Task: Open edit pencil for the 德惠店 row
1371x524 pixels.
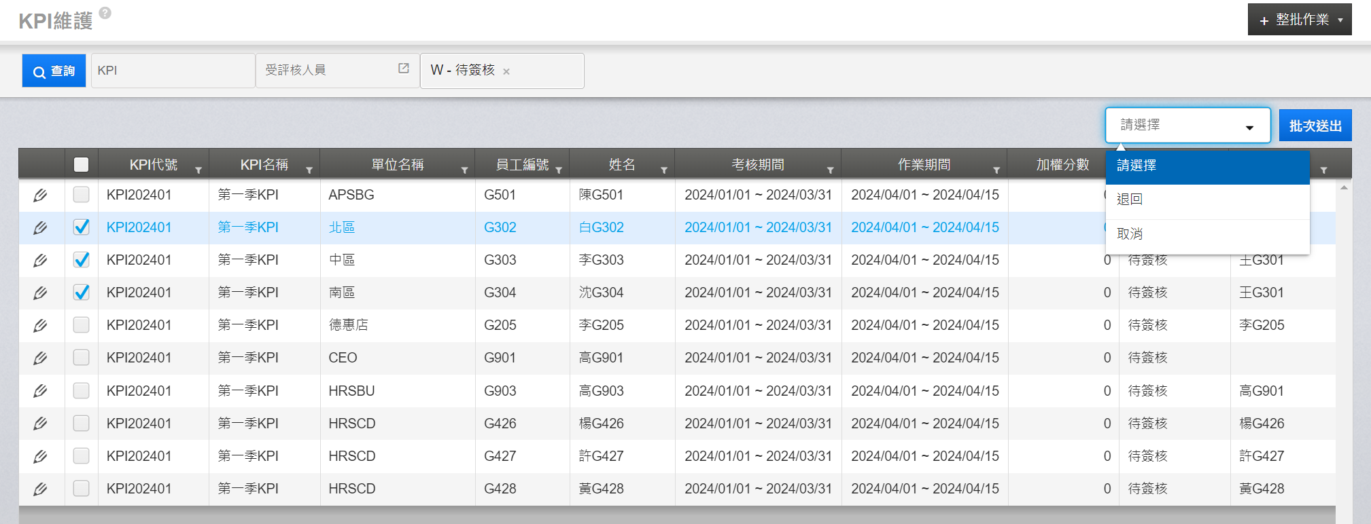Action: [x=40, y=326]
